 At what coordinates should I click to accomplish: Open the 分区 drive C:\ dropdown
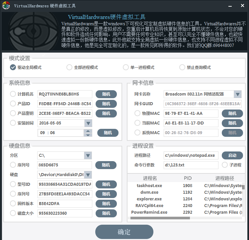pos(88,155)
